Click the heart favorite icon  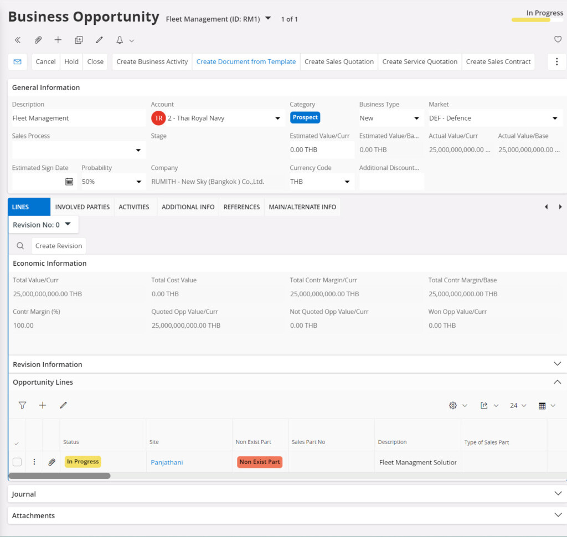coord(558,39)
